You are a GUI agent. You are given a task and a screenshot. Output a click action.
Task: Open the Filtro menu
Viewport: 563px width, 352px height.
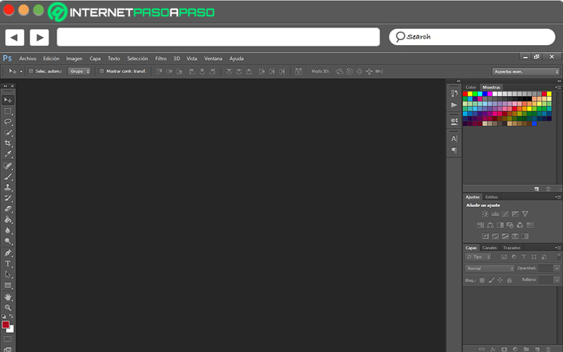pos(161,58)
